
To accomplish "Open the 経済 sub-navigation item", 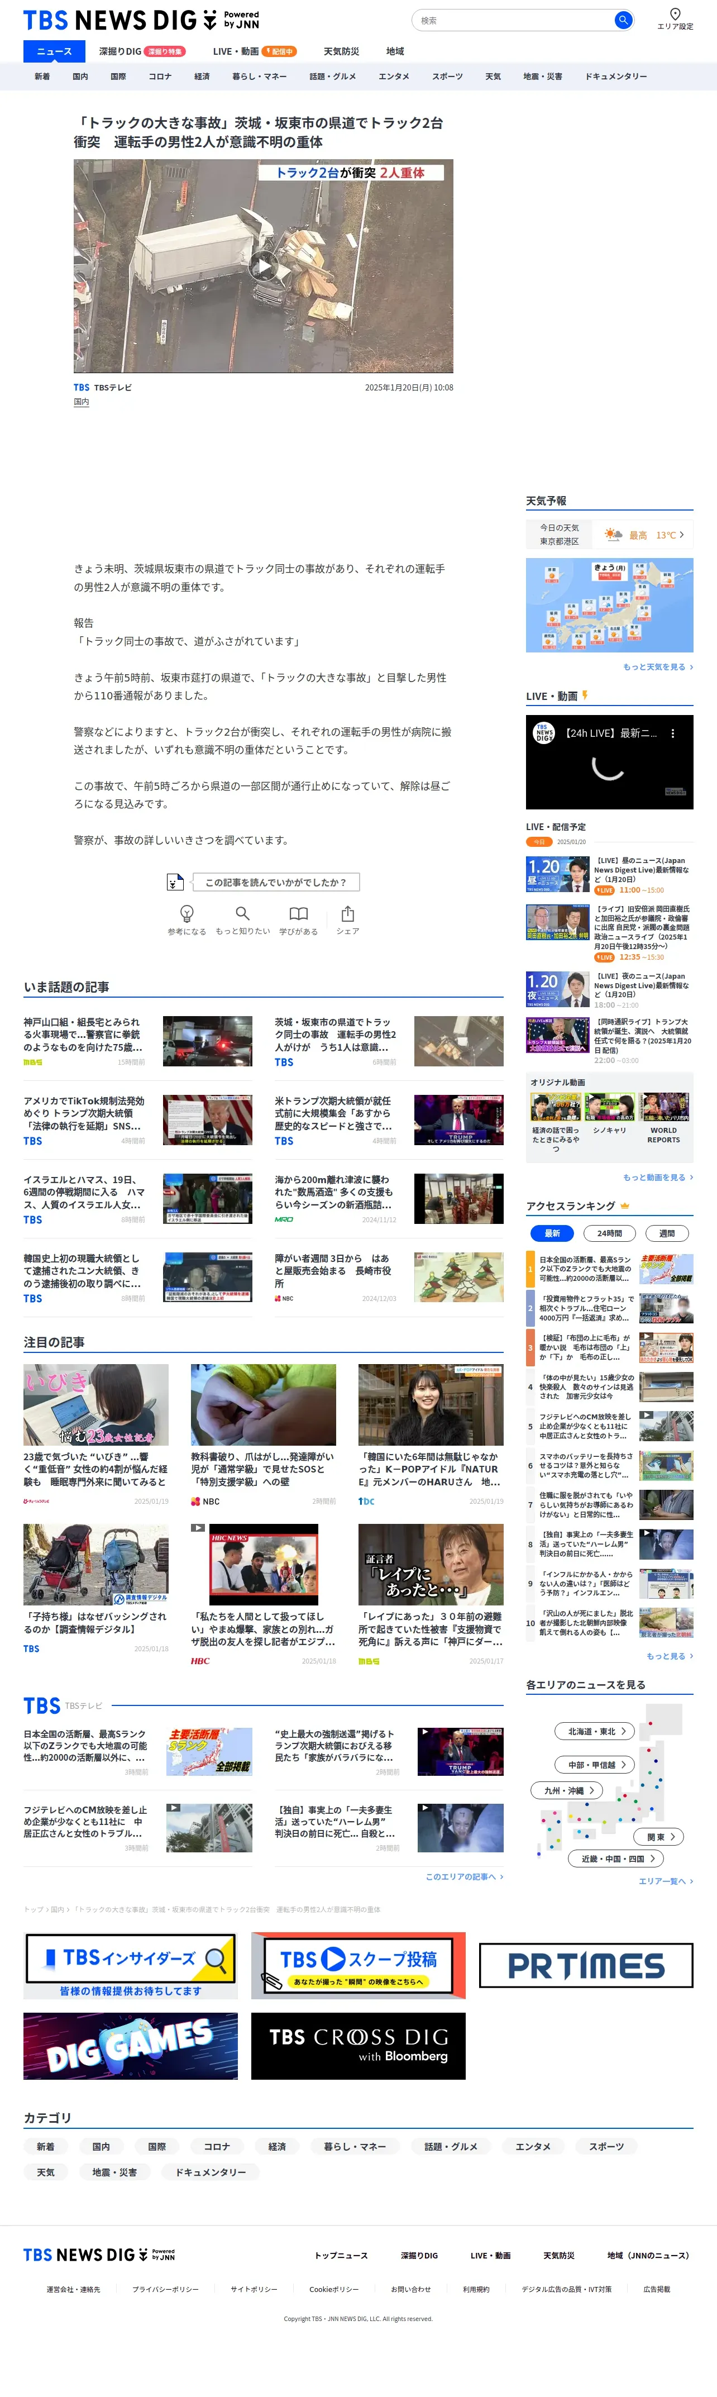I will pos(202,77).
